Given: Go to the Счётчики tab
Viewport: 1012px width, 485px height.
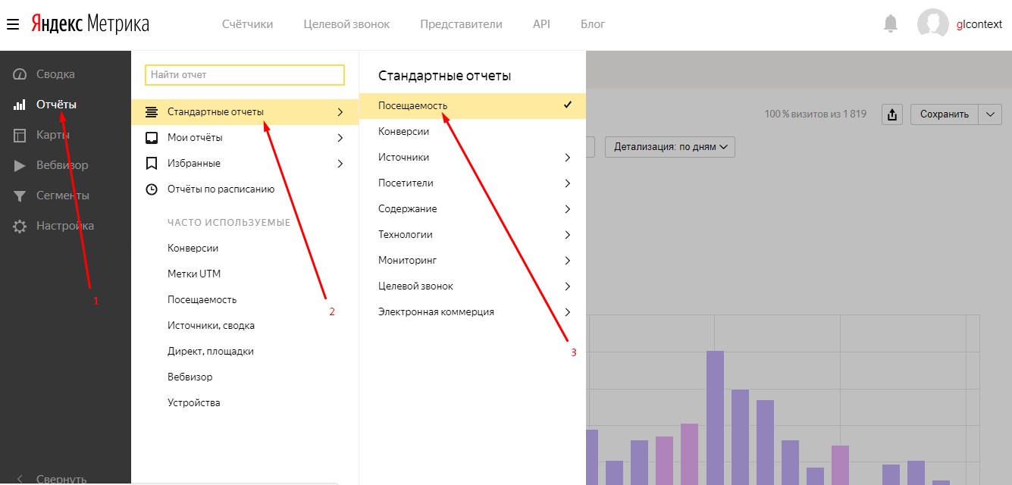Looking at the screenshot, I should (247, 24).
